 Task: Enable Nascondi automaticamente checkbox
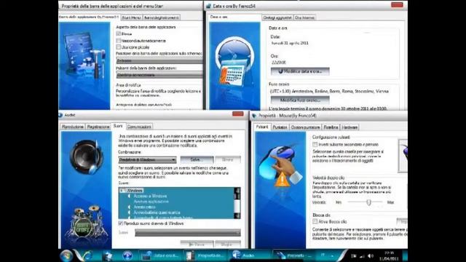(x=119, y=41)
